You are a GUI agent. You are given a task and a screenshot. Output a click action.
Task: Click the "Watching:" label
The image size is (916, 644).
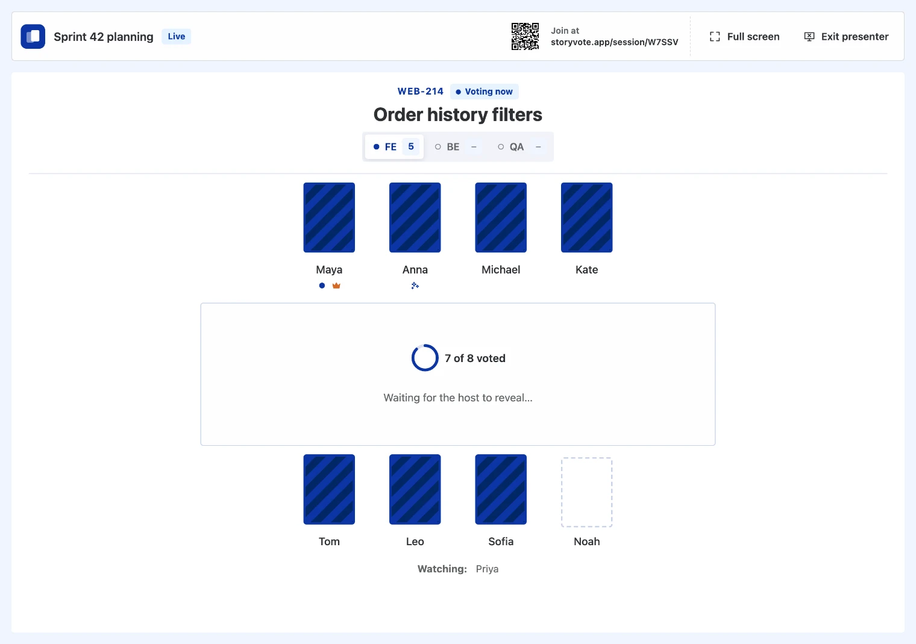(442, 569)
